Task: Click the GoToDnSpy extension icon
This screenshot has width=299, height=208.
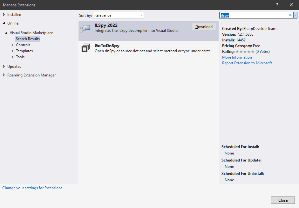Action: 85,48
